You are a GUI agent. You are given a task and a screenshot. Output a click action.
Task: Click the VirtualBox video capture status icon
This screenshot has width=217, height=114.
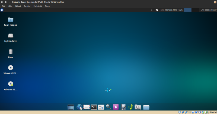[x=196, y=112]
